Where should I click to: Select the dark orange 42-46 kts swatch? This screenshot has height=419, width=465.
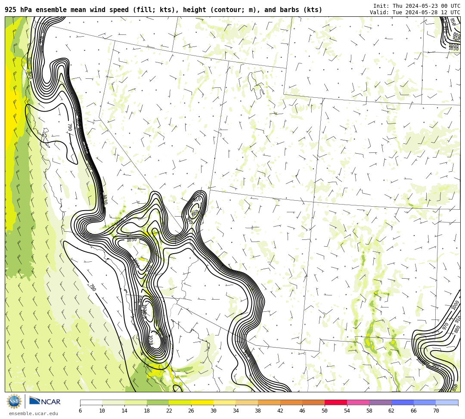[291, 402]
